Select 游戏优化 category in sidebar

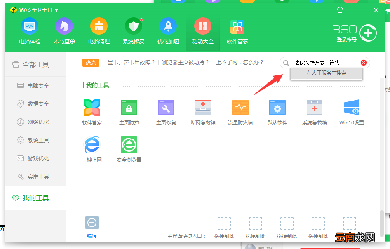coord(36,158)
